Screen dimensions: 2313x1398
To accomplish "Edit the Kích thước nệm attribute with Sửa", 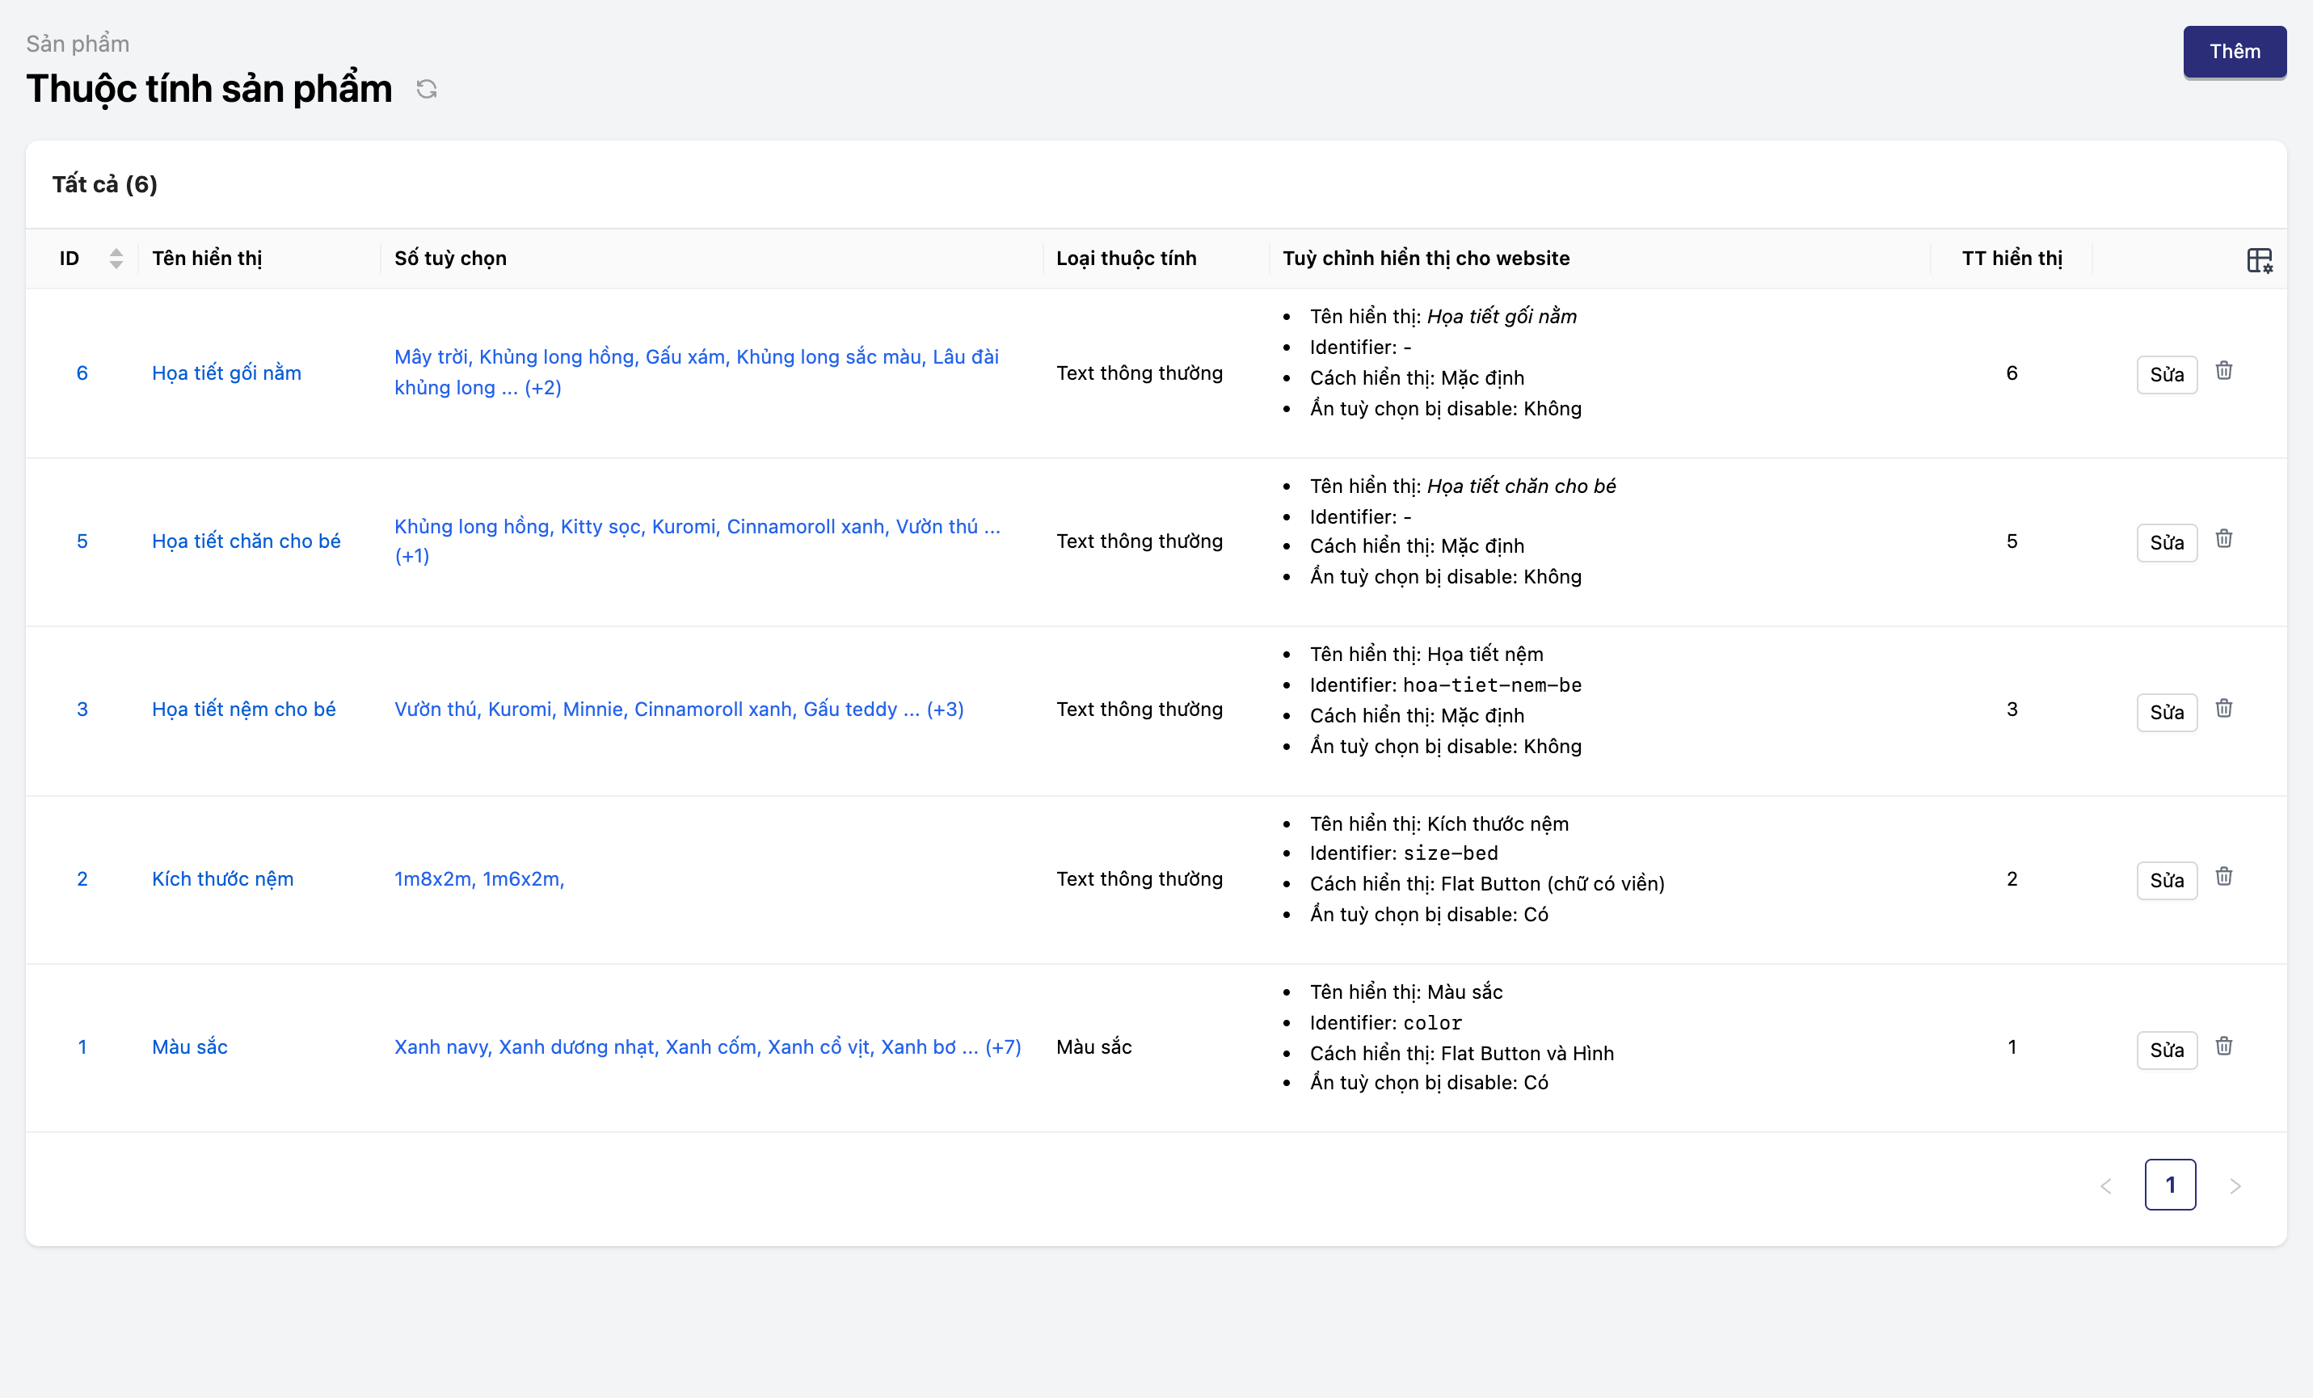I will click(2166, 881).
